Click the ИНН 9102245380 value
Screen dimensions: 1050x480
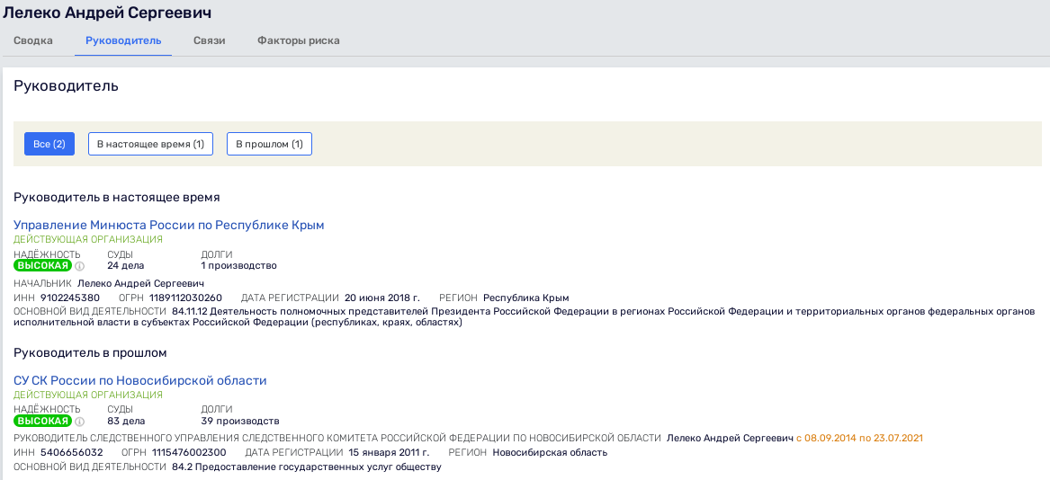click(69, 298)
